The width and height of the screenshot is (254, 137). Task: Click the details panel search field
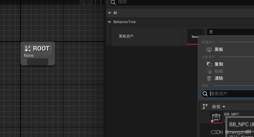[x=181, y=2]
